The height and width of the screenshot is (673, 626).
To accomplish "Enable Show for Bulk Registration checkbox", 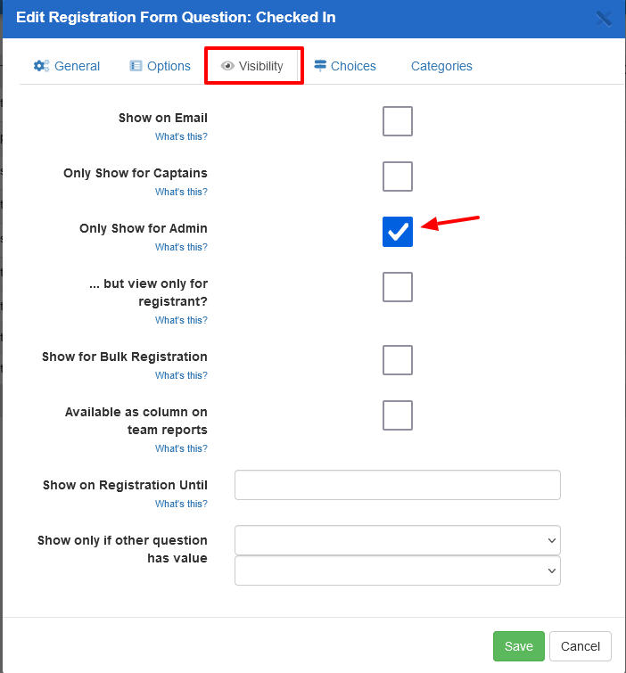I will pyautogui.click(x=398, y=360).
